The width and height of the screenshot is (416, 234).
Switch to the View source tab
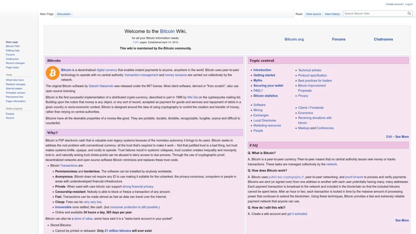(x=313, y=14)
